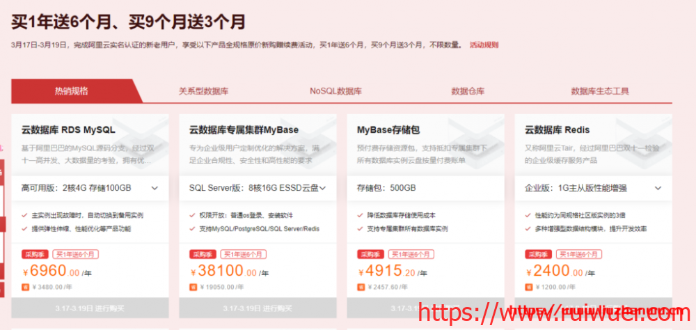Click the 进行购买 button under MyBase专属集群
The height and width of the screenshot is (330, 696).
click(x=258, y=308)
